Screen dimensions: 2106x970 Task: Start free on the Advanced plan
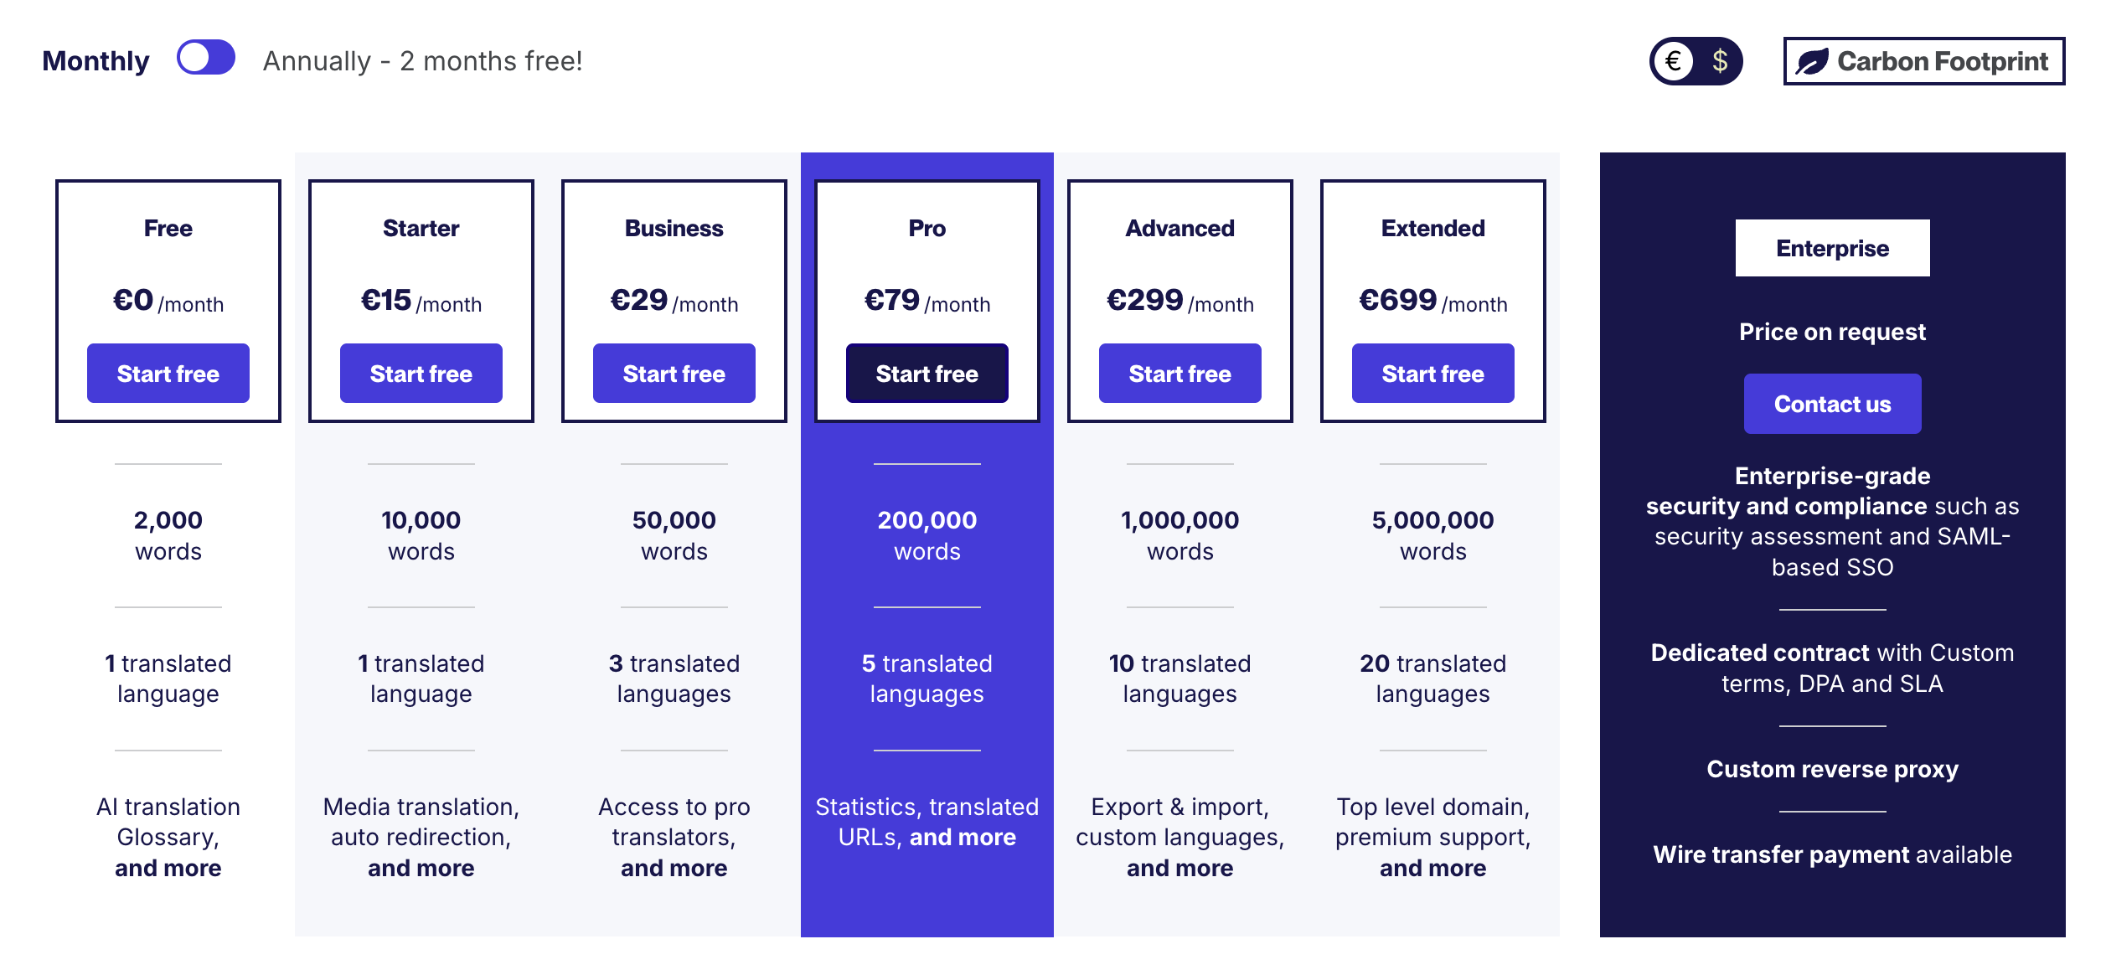tap(1180, 374)
